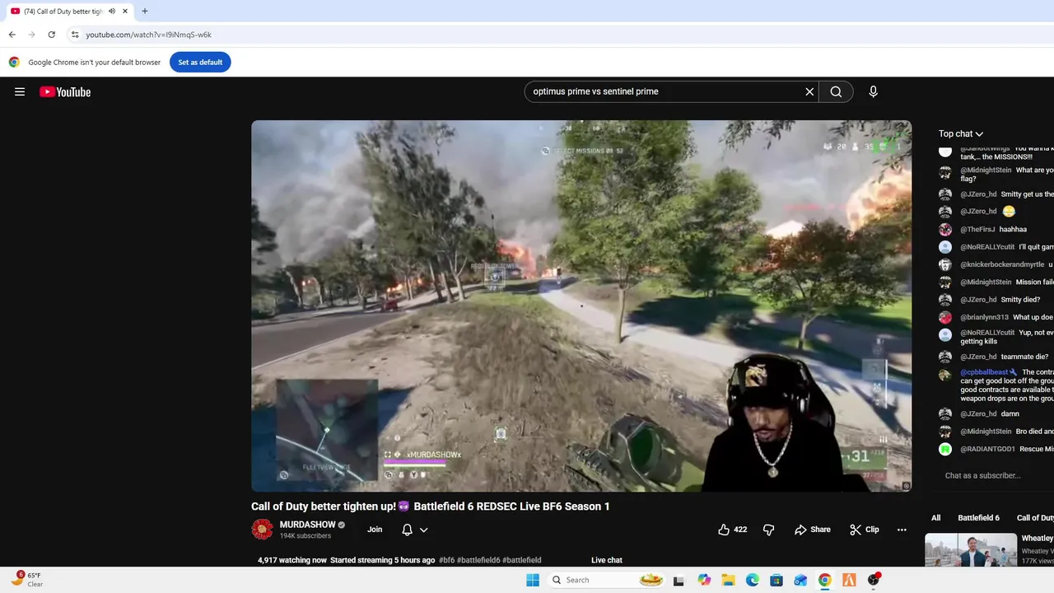Click the video title text
Image resolution: width=1054 pixels, height=593 pixels.
[431, 507]
